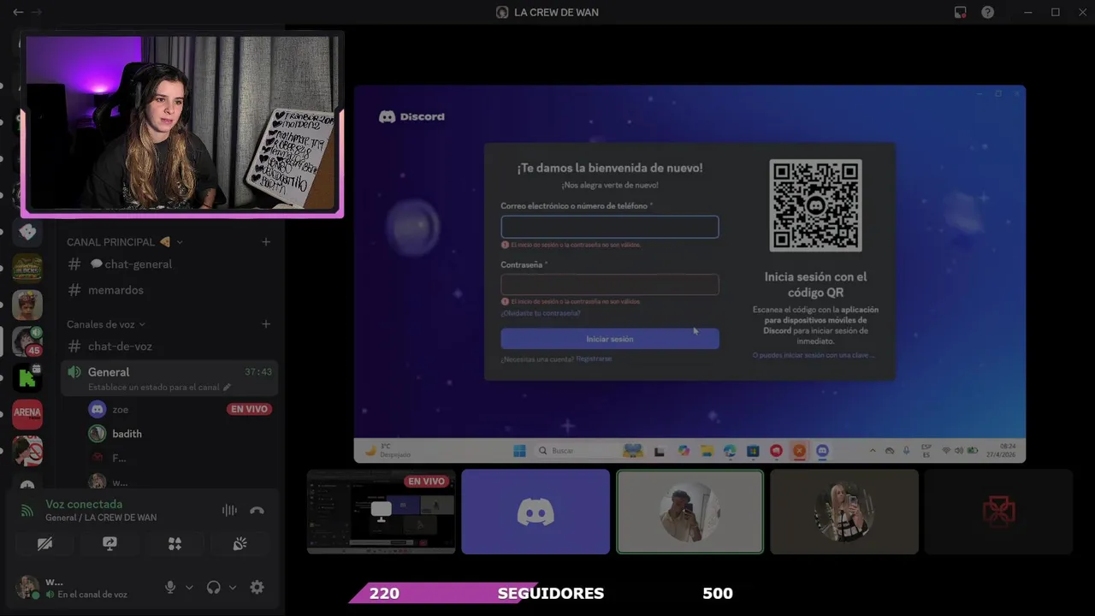Select the Discord logo participant tile

tap(536, 512)
